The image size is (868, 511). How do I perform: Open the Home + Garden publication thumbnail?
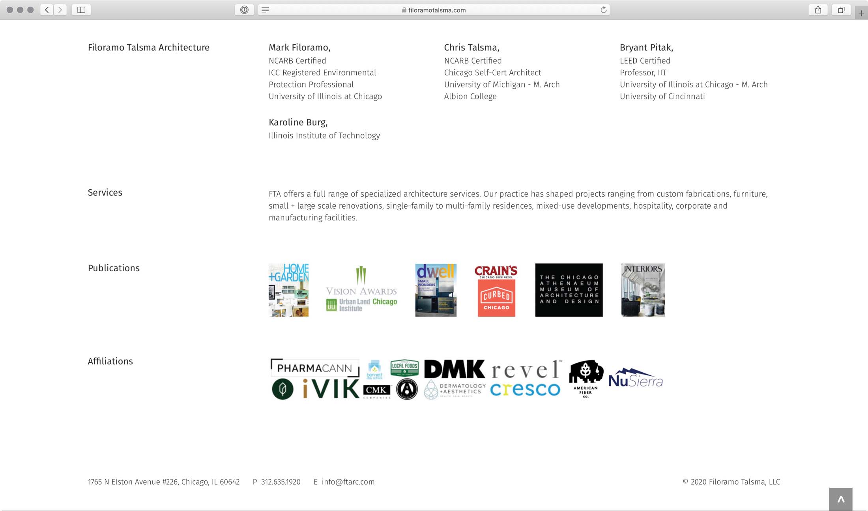coord(289,290)
